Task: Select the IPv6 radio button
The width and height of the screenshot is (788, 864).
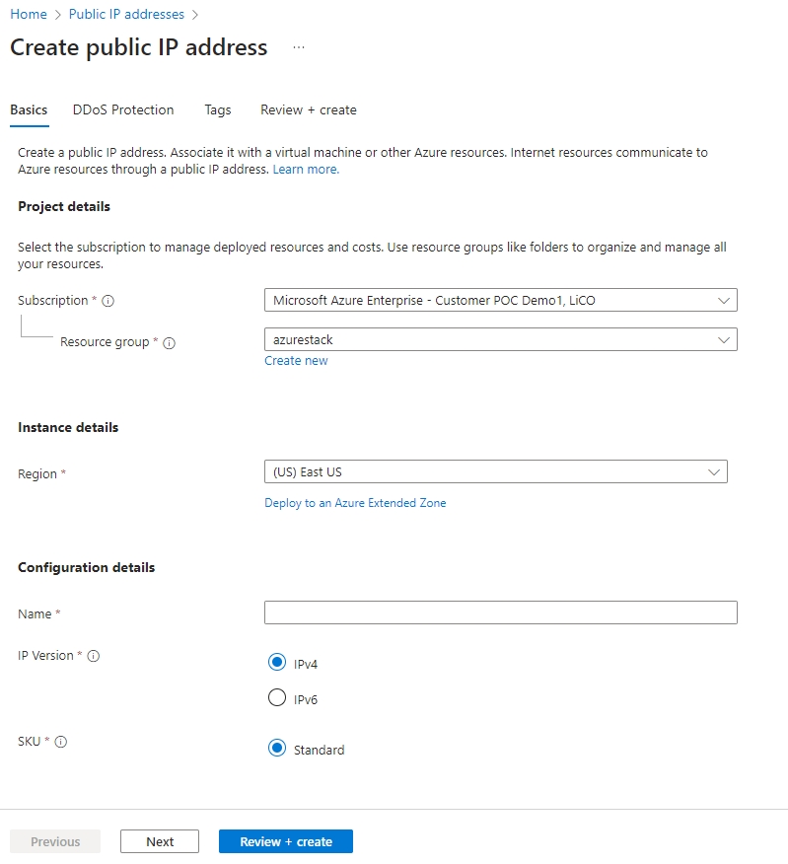Action: coord(277,698)
